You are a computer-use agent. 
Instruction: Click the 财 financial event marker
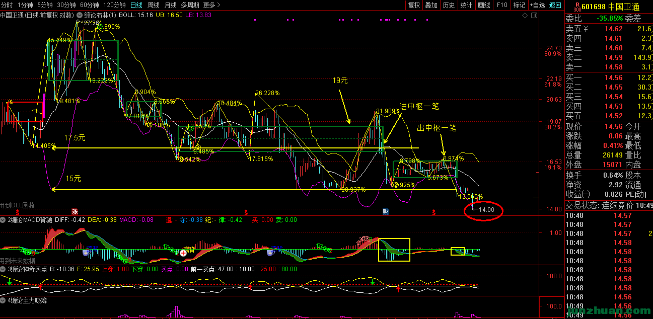tap(386, 212)
